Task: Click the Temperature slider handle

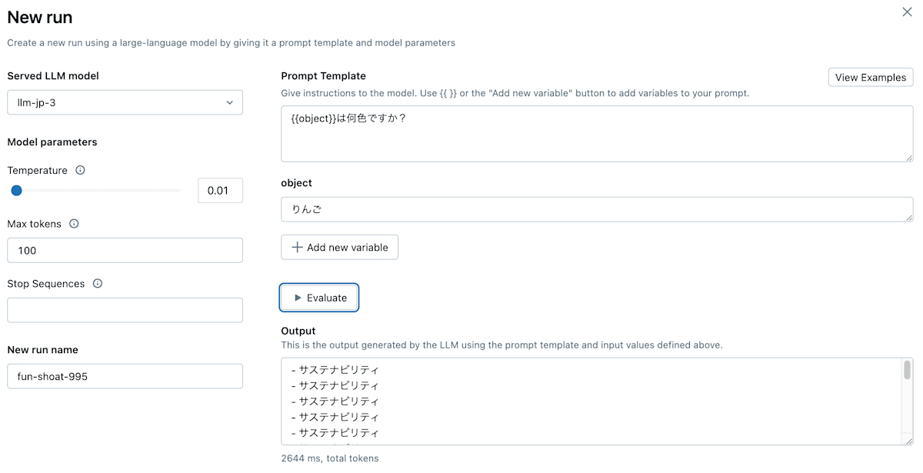Action: pos(16,190)
